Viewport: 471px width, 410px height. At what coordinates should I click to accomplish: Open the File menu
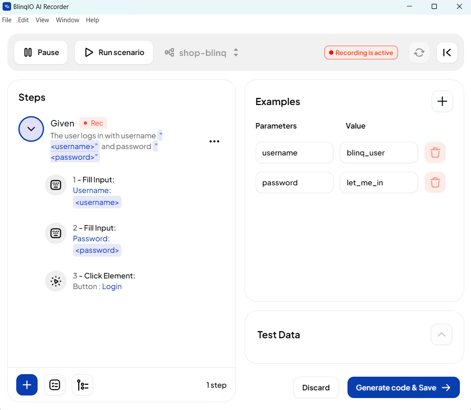tap(7, 20)
